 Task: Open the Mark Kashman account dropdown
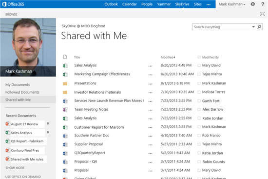232,4
